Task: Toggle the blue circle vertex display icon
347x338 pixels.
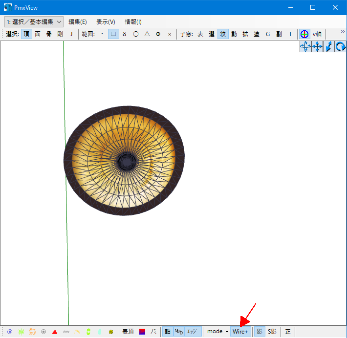Action: coord(10,332)
